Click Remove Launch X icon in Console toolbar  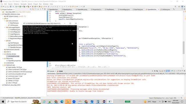click(155, 71)
